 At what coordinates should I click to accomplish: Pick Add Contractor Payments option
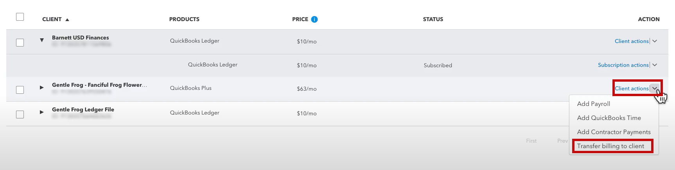coord(614,132)
